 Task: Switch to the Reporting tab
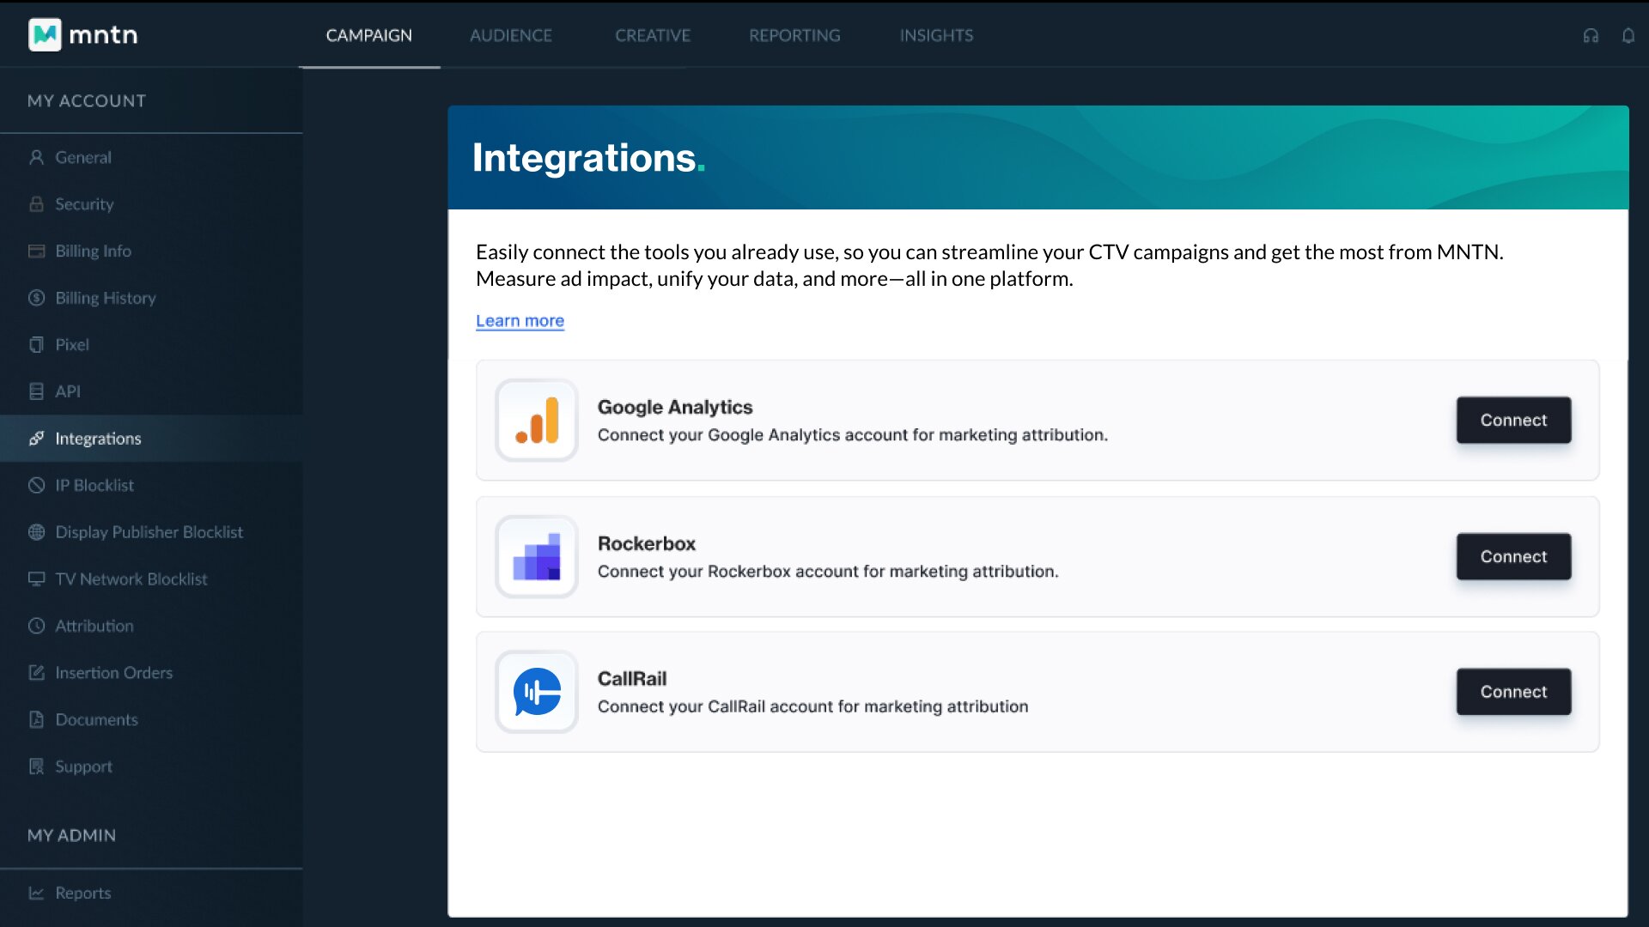[x=794, y=35]
